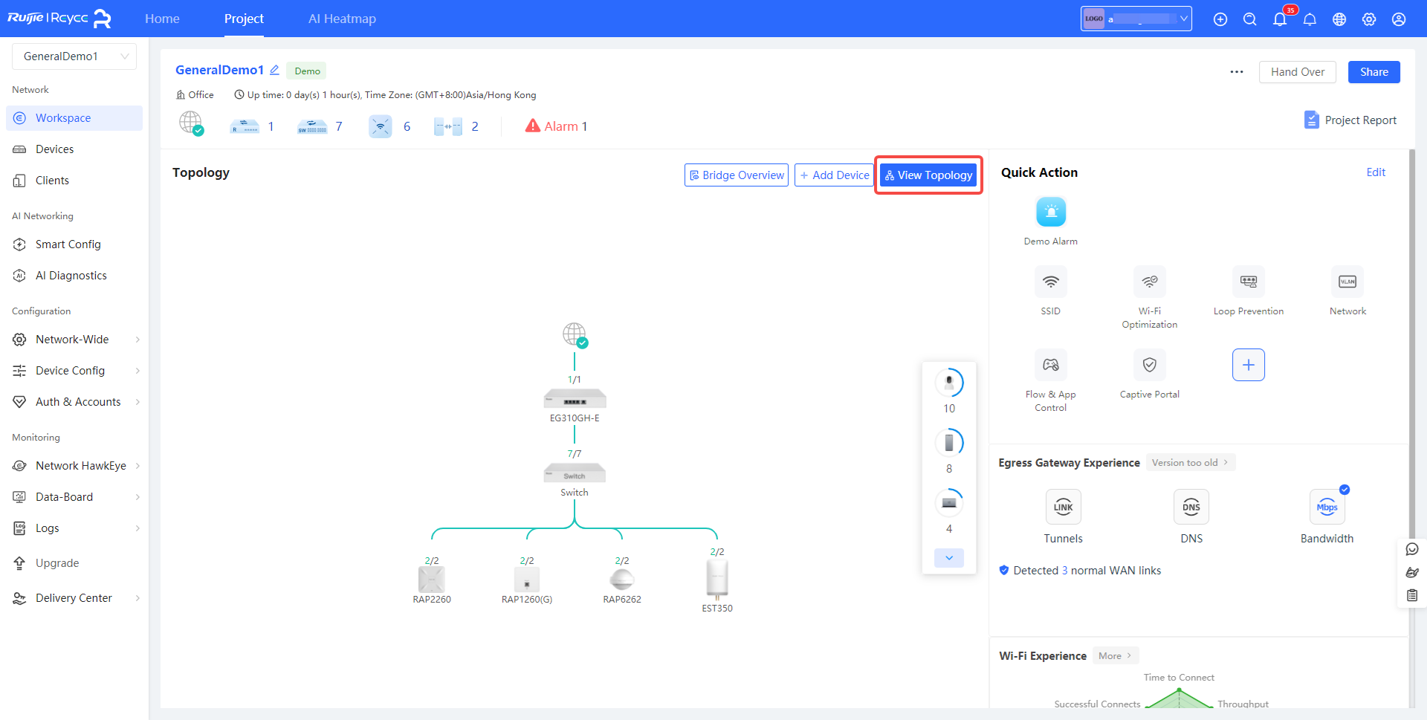Click the right panel vertical scrollbar

point(1411,334)
